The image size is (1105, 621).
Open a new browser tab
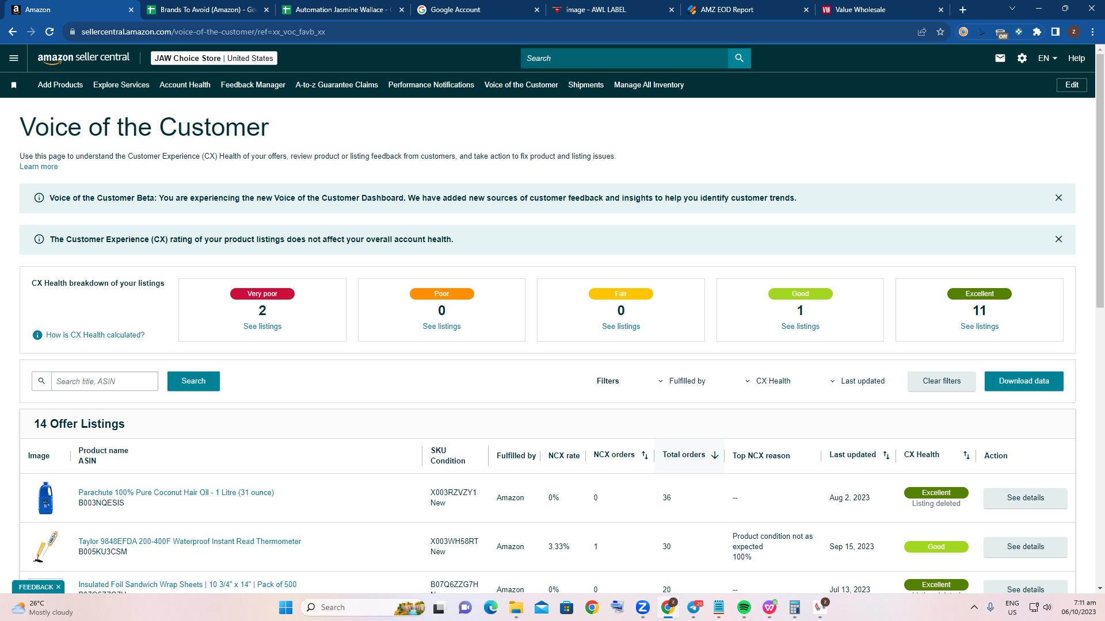click(x=963, y=10)
